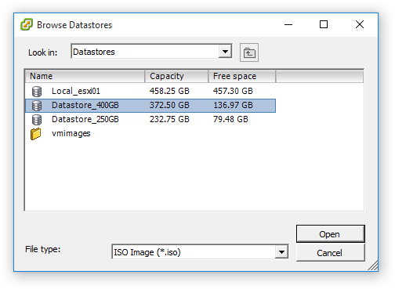Viewport: 395px width, 289px height.
Task: Maximize the Browse Datastores window
Action: (324, 24)
